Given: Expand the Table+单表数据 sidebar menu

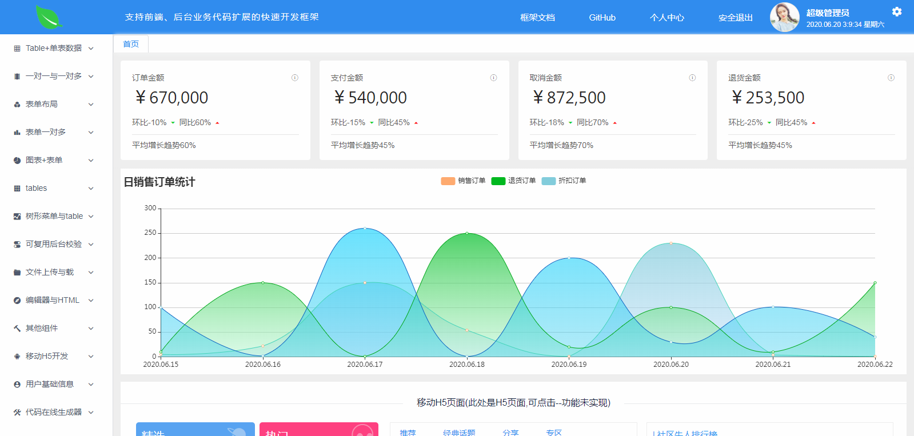Looking at the screenshot, I should pyautogui.click(x=54, y=49).
